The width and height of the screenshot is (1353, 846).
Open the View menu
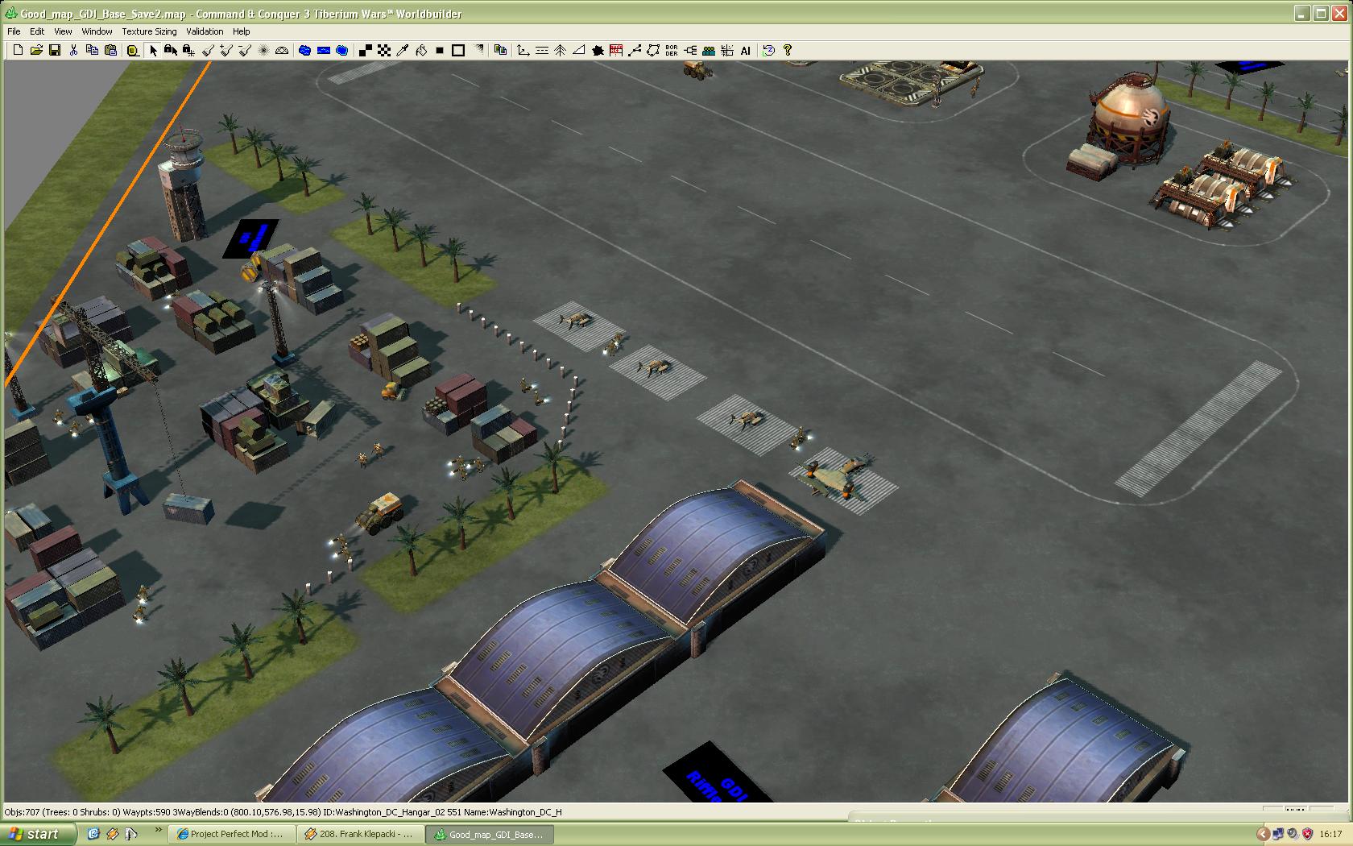pyautogui.click(x=63, y=31)
